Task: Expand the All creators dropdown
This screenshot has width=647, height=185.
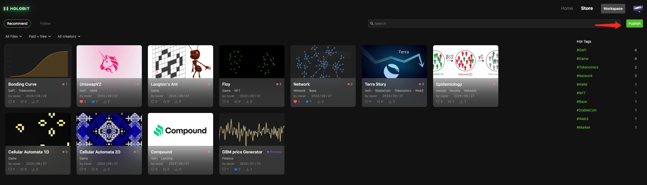Action: (69, 36)
